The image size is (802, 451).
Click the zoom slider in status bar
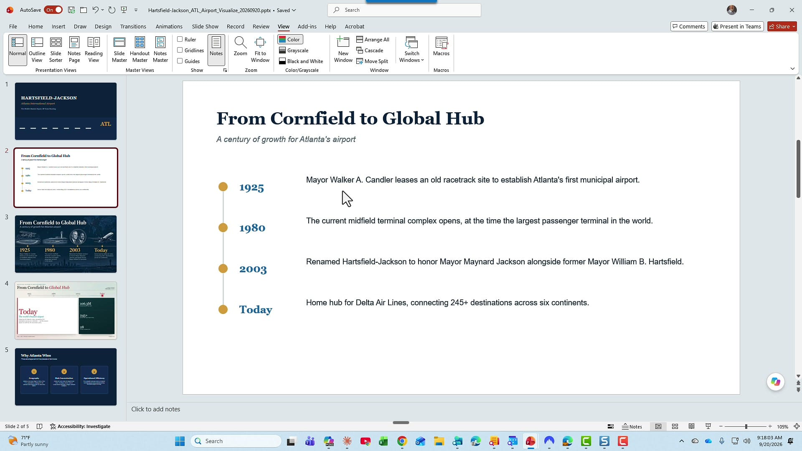click(x=746, y=426)
